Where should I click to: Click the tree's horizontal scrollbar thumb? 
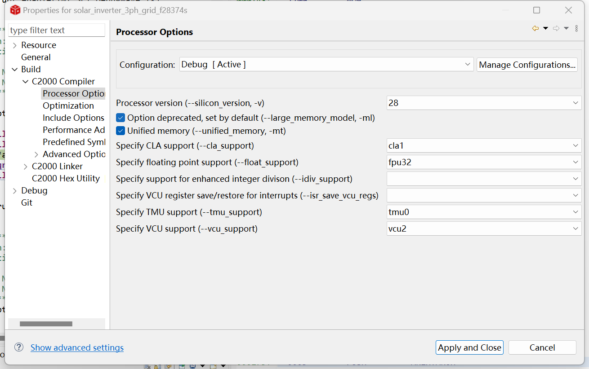point(46,324)
